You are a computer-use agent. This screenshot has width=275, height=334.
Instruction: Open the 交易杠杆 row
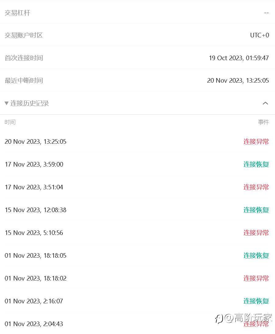click(138, 13)
